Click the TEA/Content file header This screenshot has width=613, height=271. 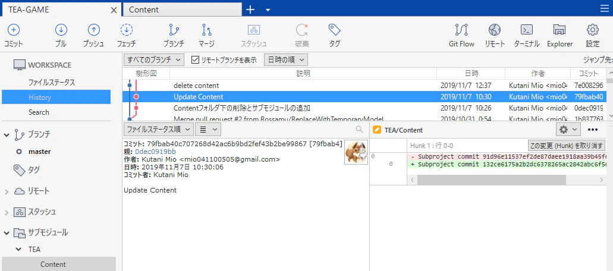[x=404, y=130]
